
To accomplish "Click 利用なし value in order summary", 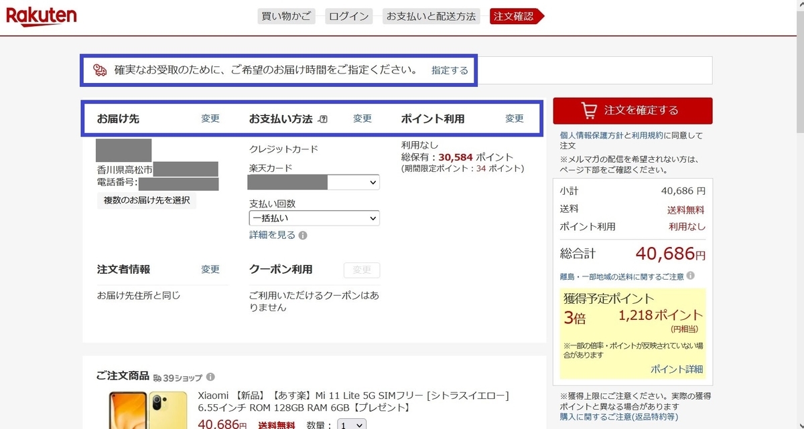I will click(687, 227).
